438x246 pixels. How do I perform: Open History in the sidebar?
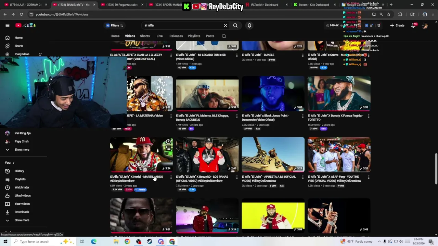[19, 171]
